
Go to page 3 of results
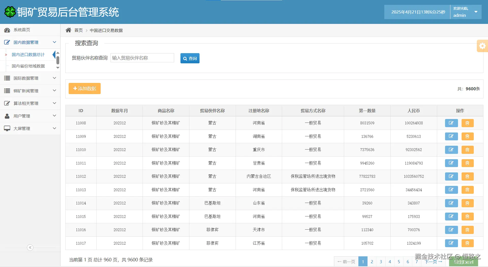(x=381, y=262)
